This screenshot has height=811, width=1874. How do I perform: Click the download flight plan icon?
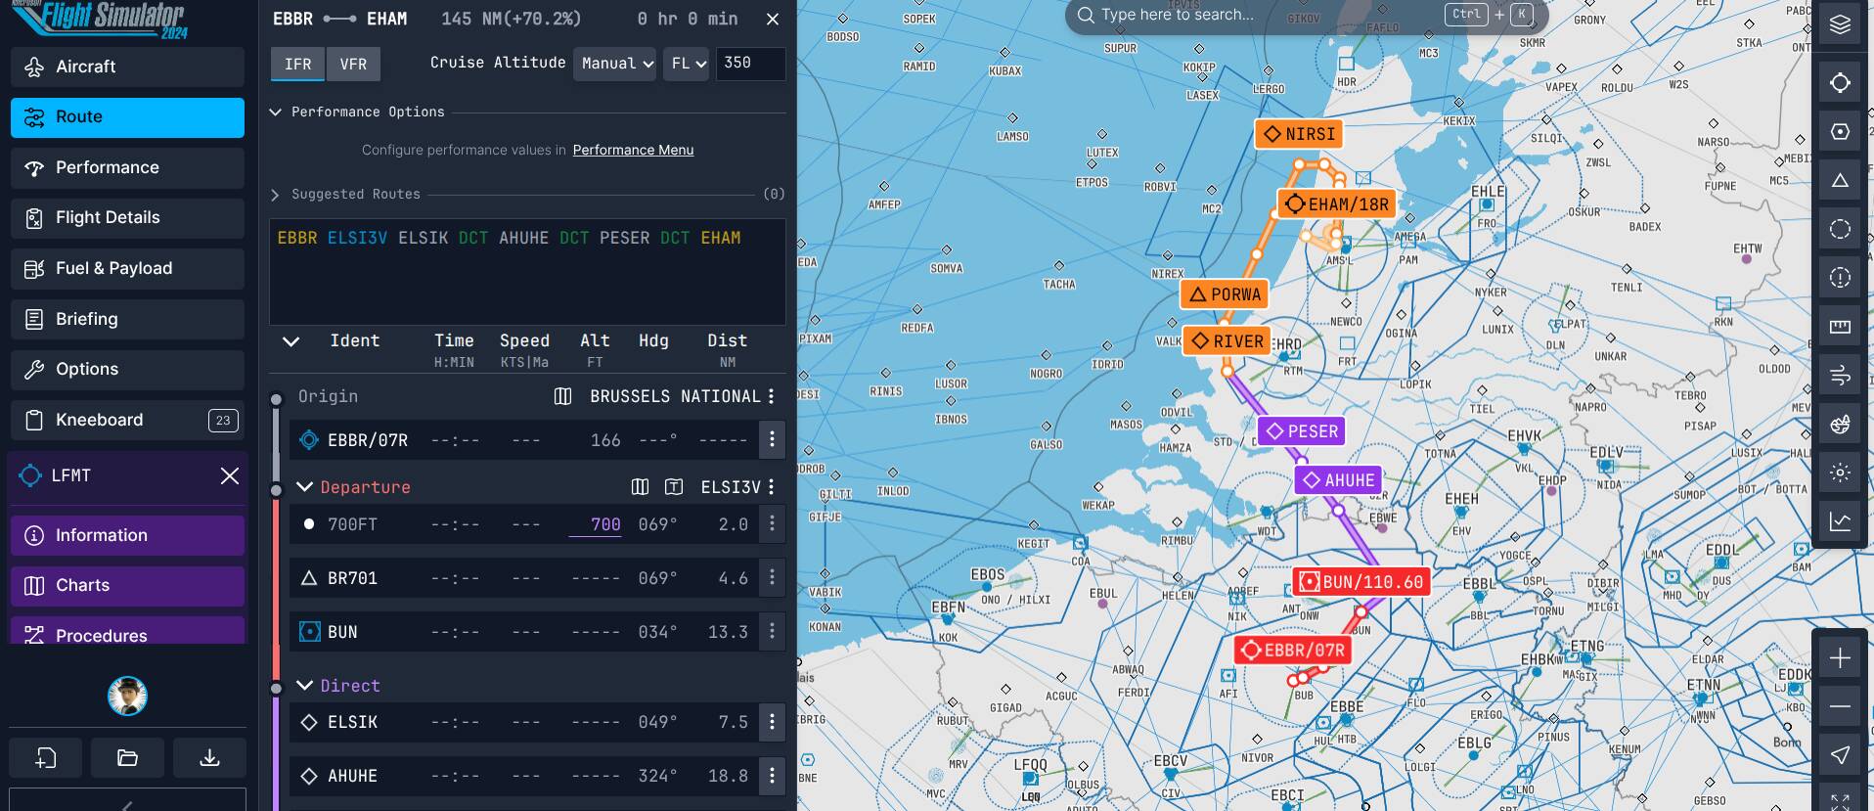(209, 758)
